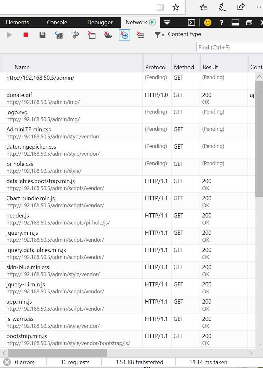Expand the overflow DevTools tabs chevron
The height and width of the screenshot is (368, 263).
point(167,22)
